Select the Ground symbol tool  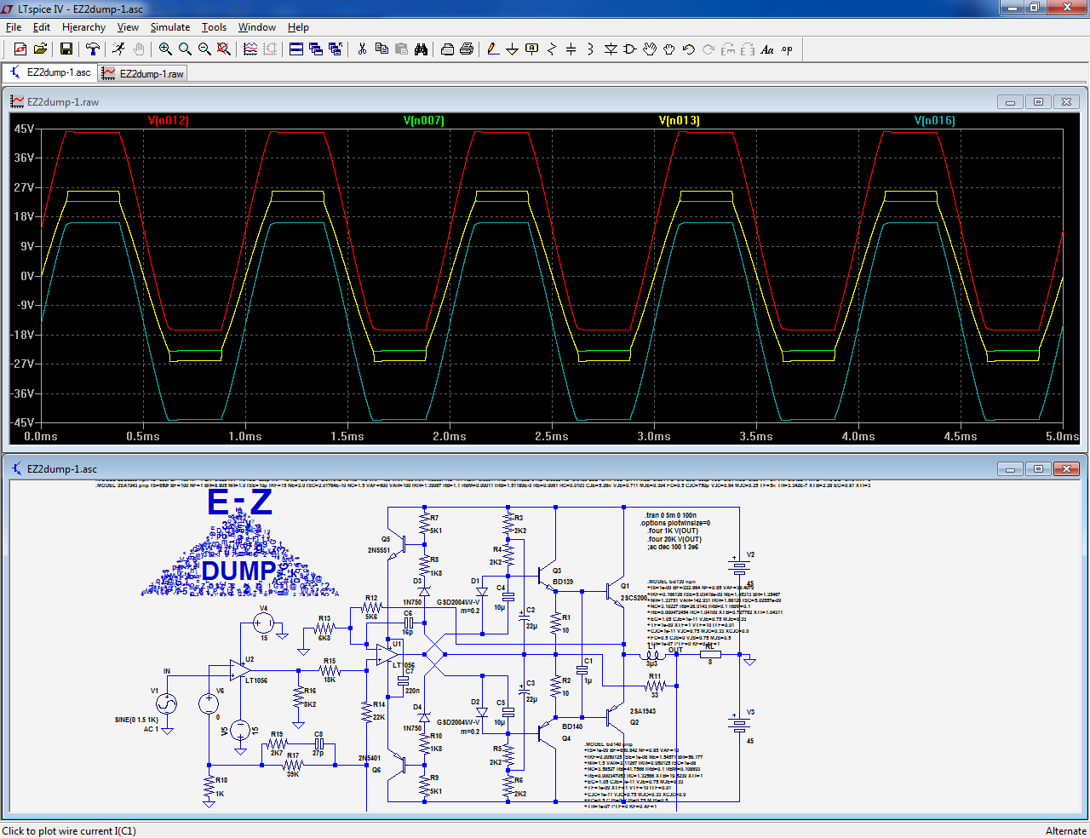pos(513,49)
